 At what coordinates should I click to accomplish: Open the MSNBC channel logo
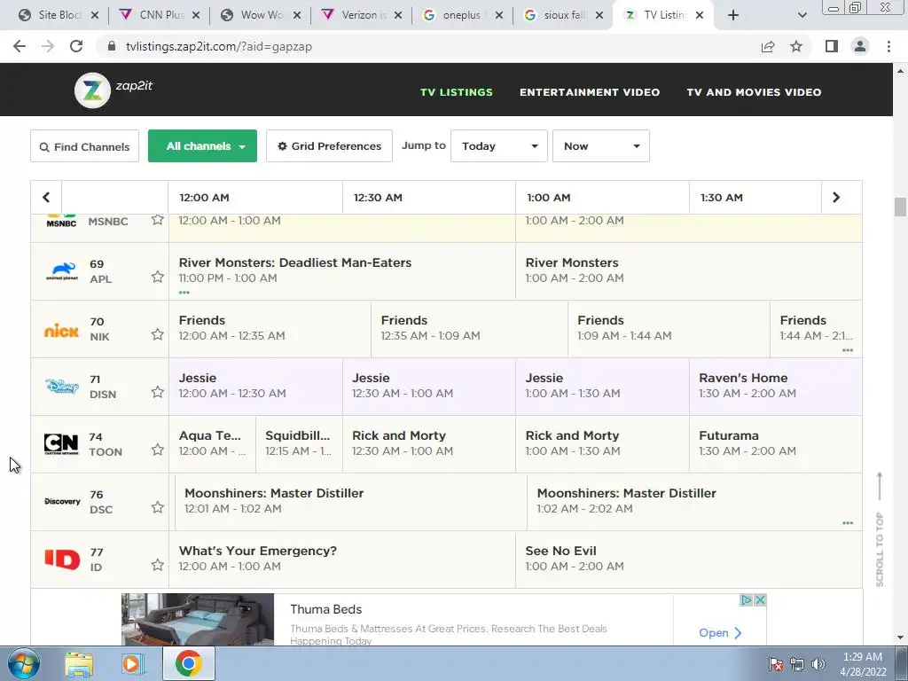pos(61,221)
